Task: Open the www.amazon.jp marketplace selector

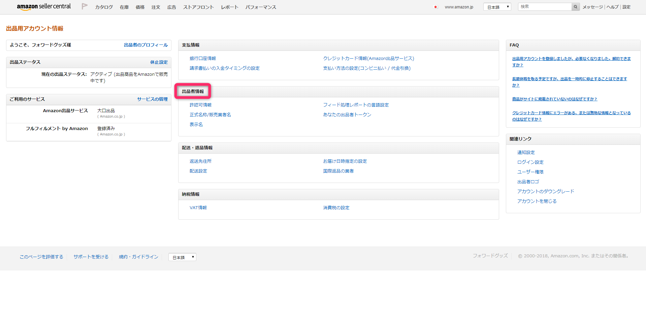Action: click(459, 6)
